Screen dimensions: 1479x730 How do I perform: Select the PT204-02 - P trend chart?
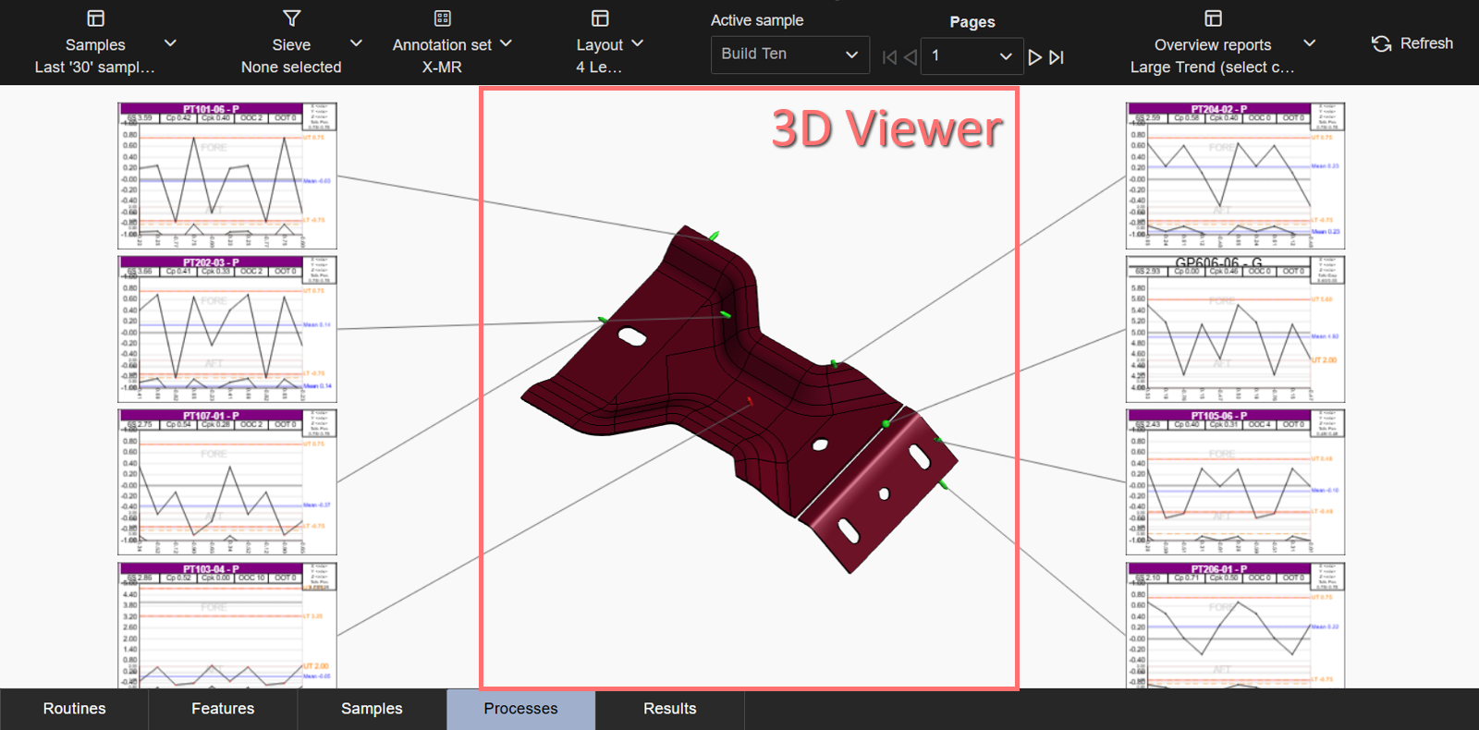pos(1234,176)
